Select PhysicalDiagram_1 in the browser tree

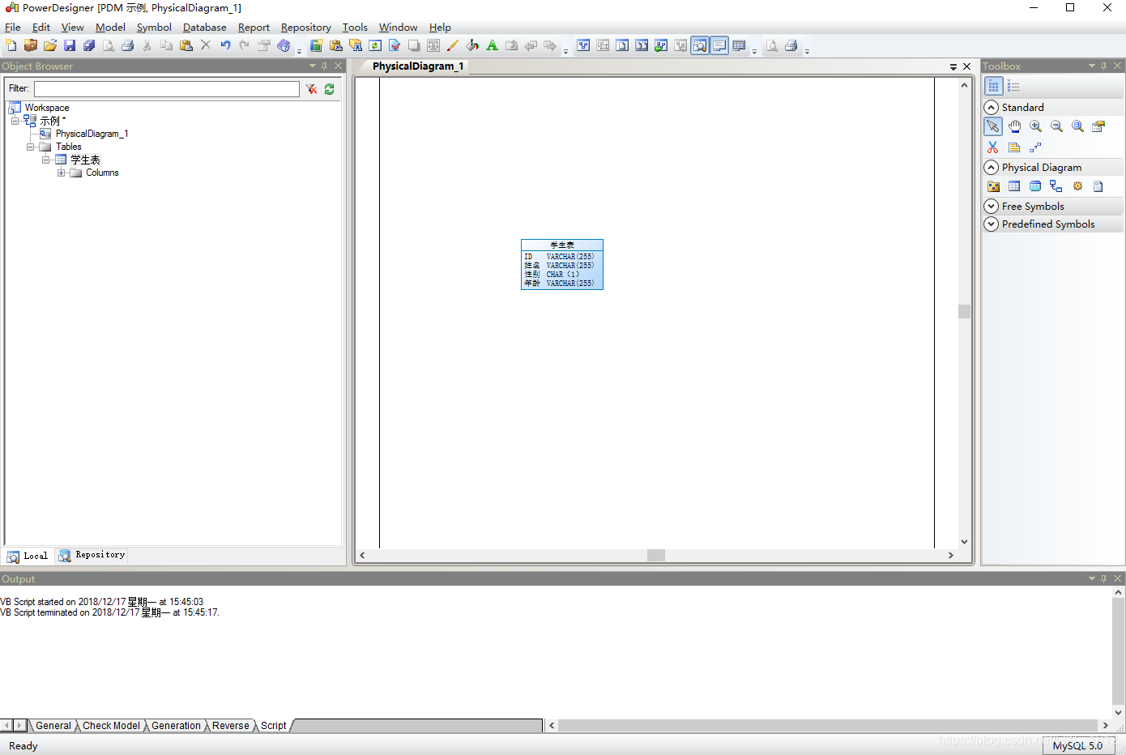pos(92,134)
